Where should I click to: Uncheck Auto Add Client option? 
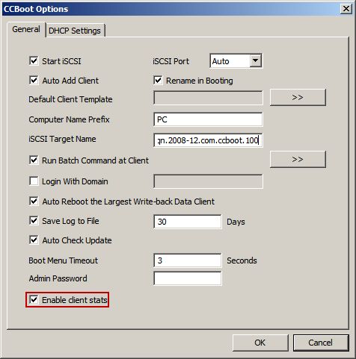(34, 80)
